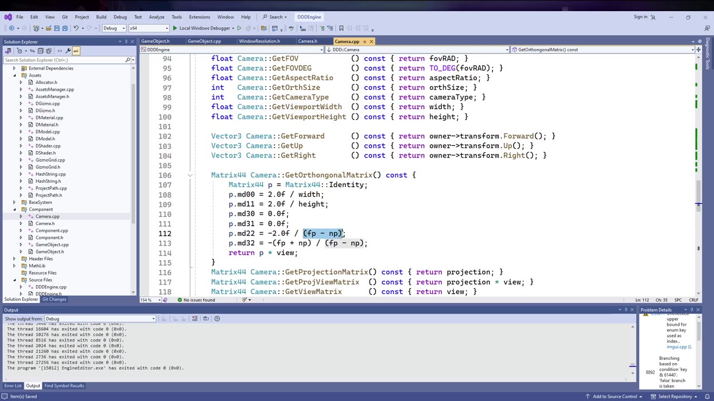Select Camera.cpp in Solution Explorer tree
The width and height of the screenshot is (714, 401).
click(x=47, y=217)
